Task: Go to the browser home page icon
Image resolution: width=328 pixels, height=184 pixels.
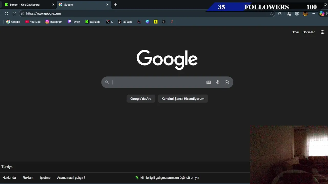Action: (15, 14)
